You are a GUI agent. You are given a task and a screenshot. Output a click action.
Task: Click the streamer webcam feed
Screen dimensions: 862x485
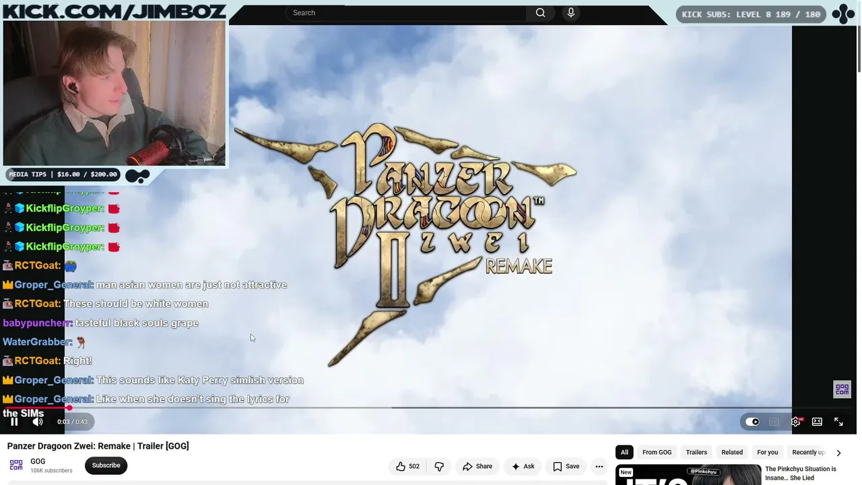click(114, 94)
